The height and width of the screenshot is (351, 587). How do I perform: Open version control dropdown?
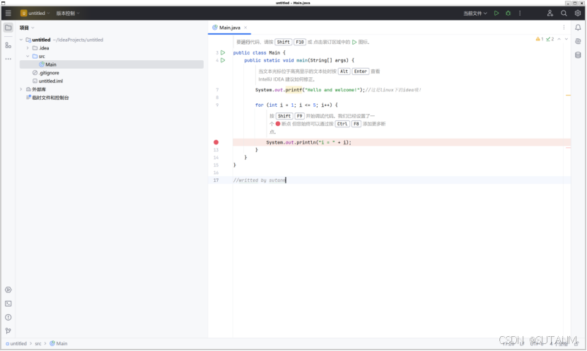[68, 13]
